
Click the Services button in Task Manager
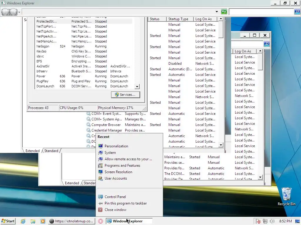click(125, 95)
